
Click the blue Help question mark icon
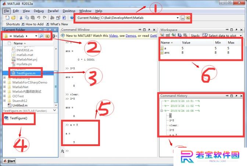72,18
